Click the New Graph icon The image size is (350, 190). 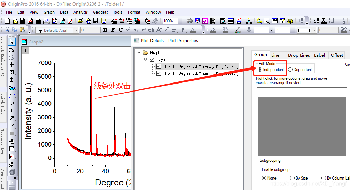click(x=30, y=21)
